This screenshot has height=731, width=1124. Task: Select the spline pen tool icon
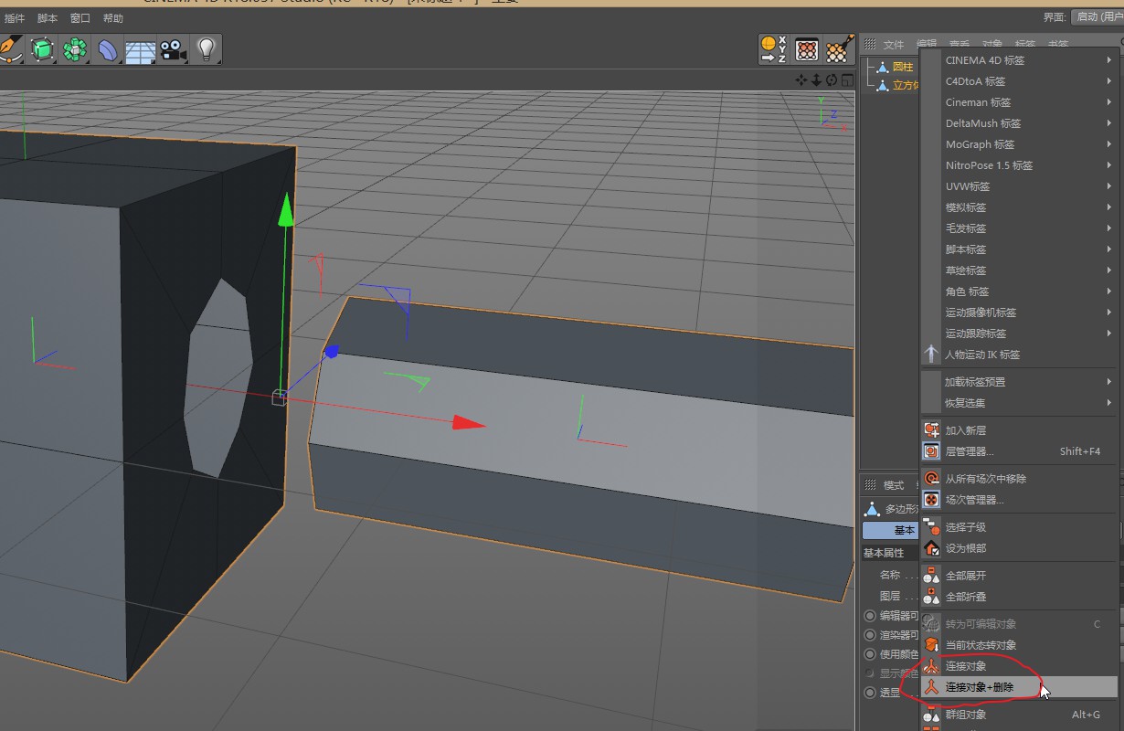(x=9, y=48)
